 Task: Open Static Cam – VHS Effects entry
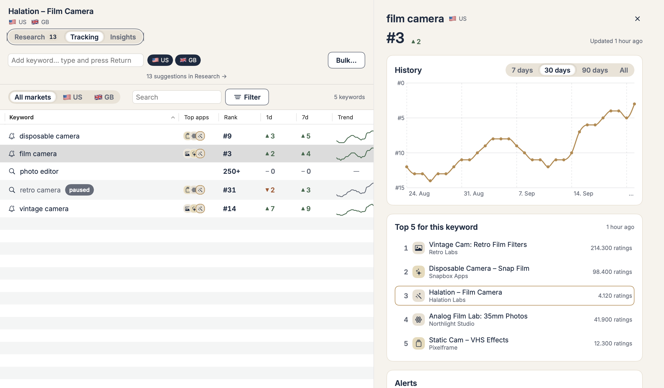click(x=514, y=343)
